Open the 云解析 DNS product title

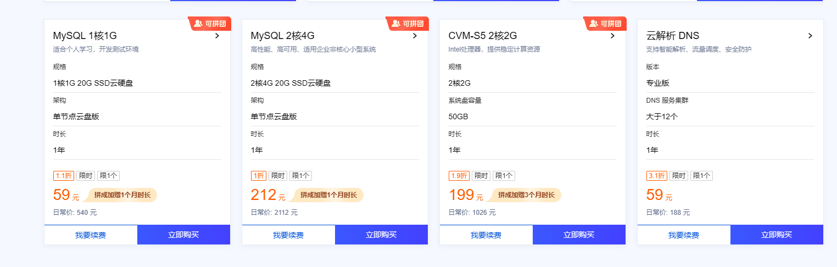click(x=673, y=36)
